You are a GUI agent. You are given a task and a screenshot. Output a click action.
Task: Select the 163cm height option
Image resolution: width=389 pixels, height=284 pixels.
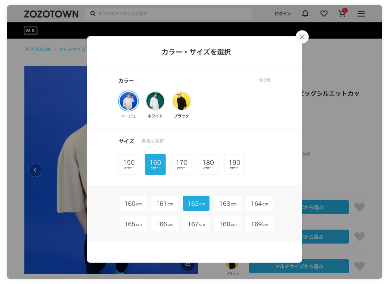pos(228,204)
